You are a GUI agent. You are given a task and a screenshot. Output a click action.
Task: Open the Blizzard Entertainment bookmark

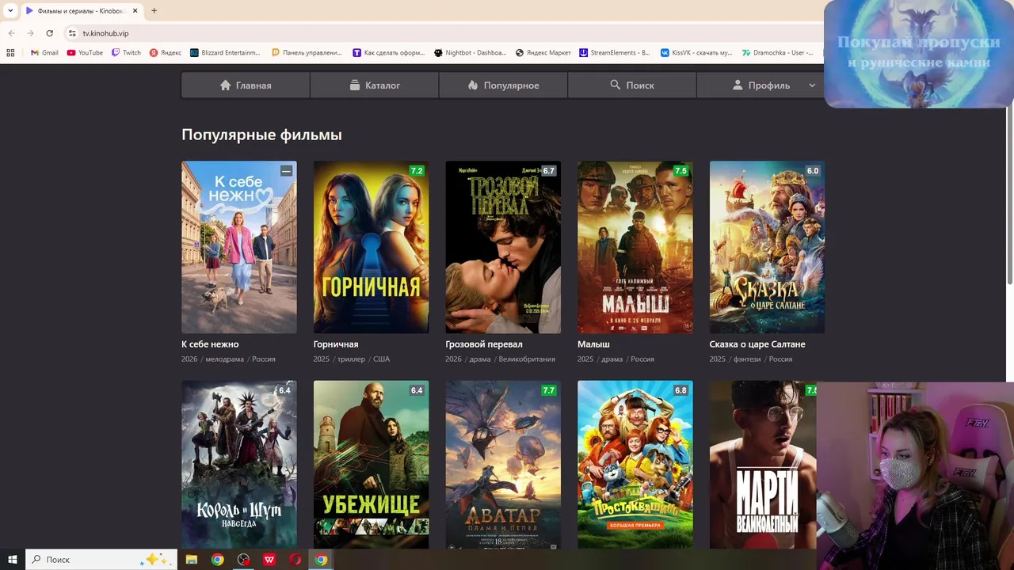[225, 53]
